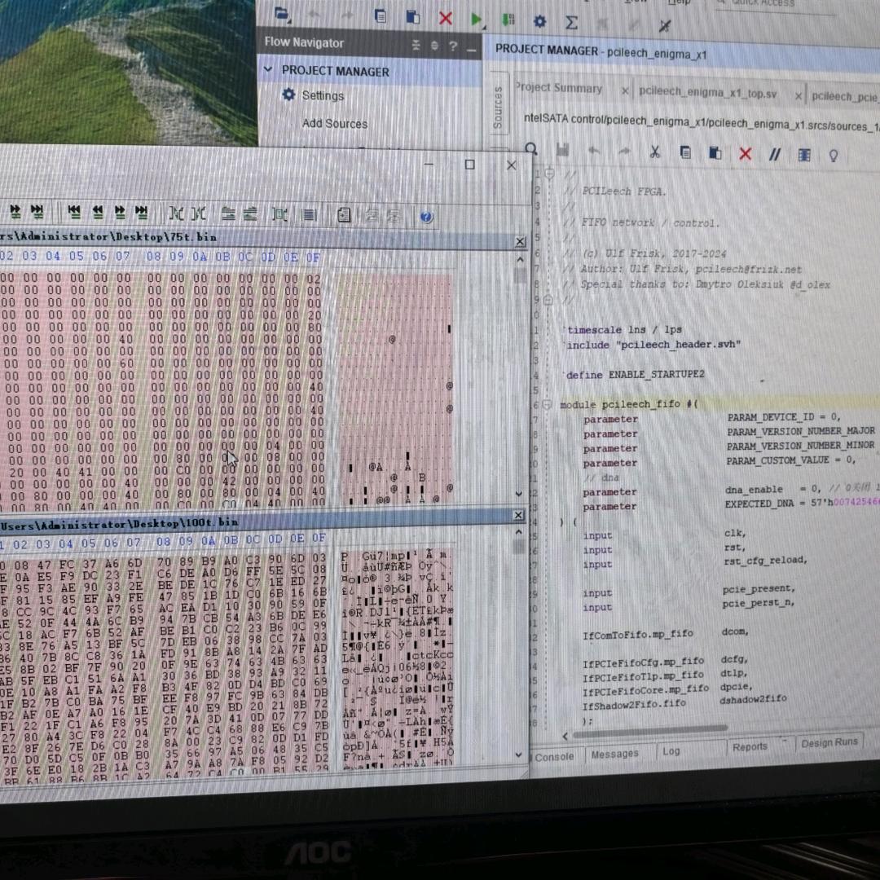Click the green Run arrow in Vivado toolbar
This screenshot has width=880, height=880.
[x=476, y=19]
